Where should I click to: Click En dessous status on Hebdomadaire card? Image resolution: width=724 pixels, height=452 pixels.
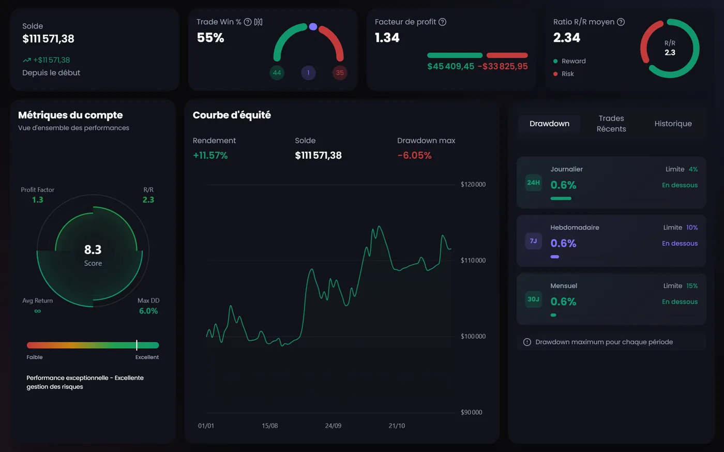point(680,244)
